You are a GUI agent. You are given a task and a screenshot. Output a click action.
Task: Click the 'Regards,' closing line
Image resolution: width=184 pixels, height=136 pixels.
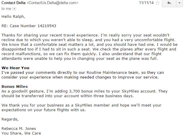10,119
